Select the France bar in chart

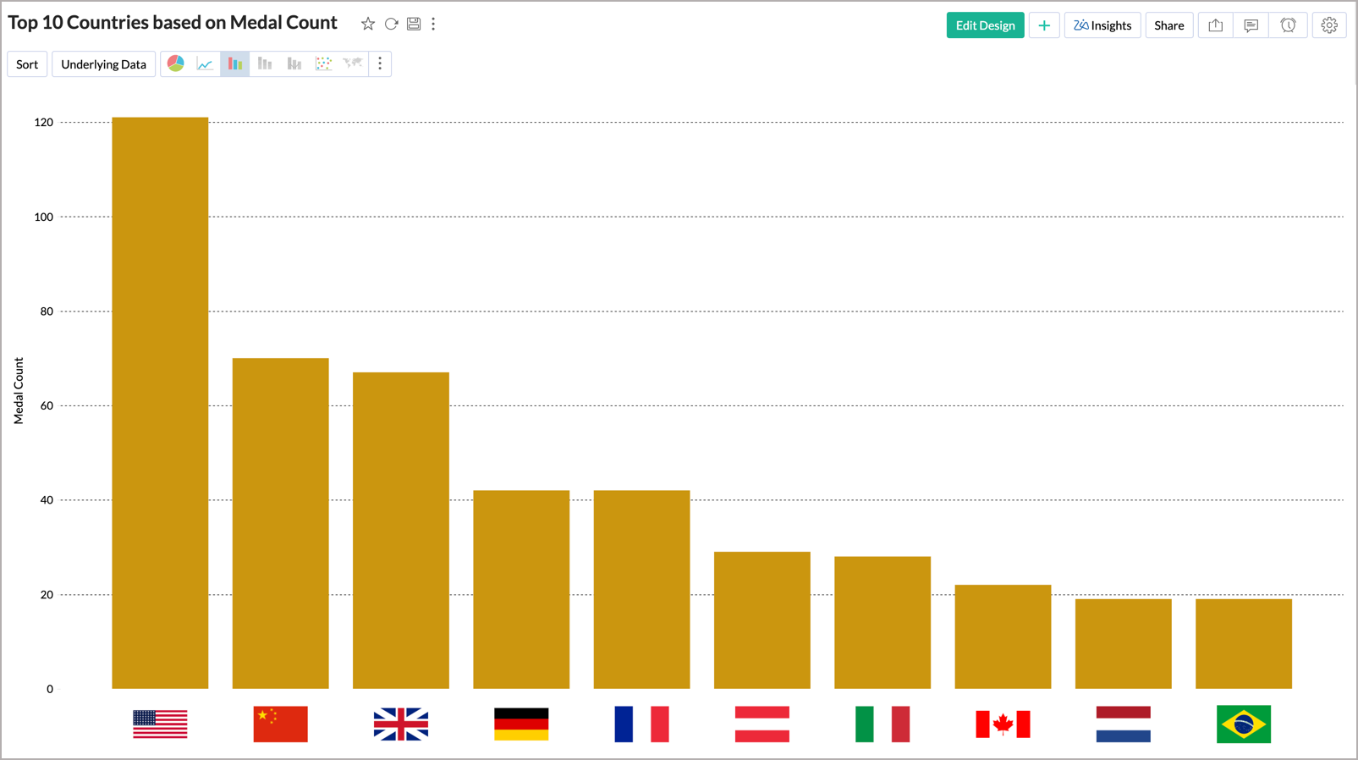[641, 590]
